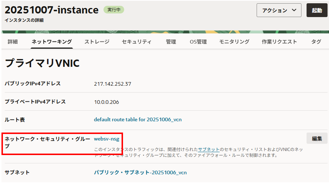Open the アクション dropdown menu
Screen dimensions: 329x183
click(x=279, y=11)
